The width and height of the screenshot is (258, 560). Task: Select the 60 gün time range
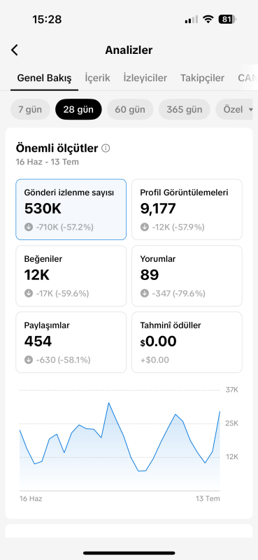130,109
